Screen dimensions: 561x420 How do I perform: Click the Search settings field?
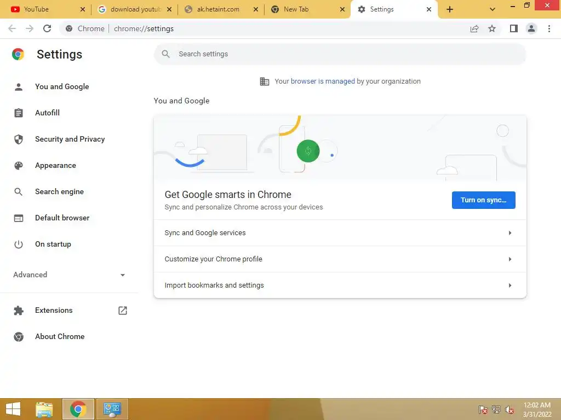[340, 54]
